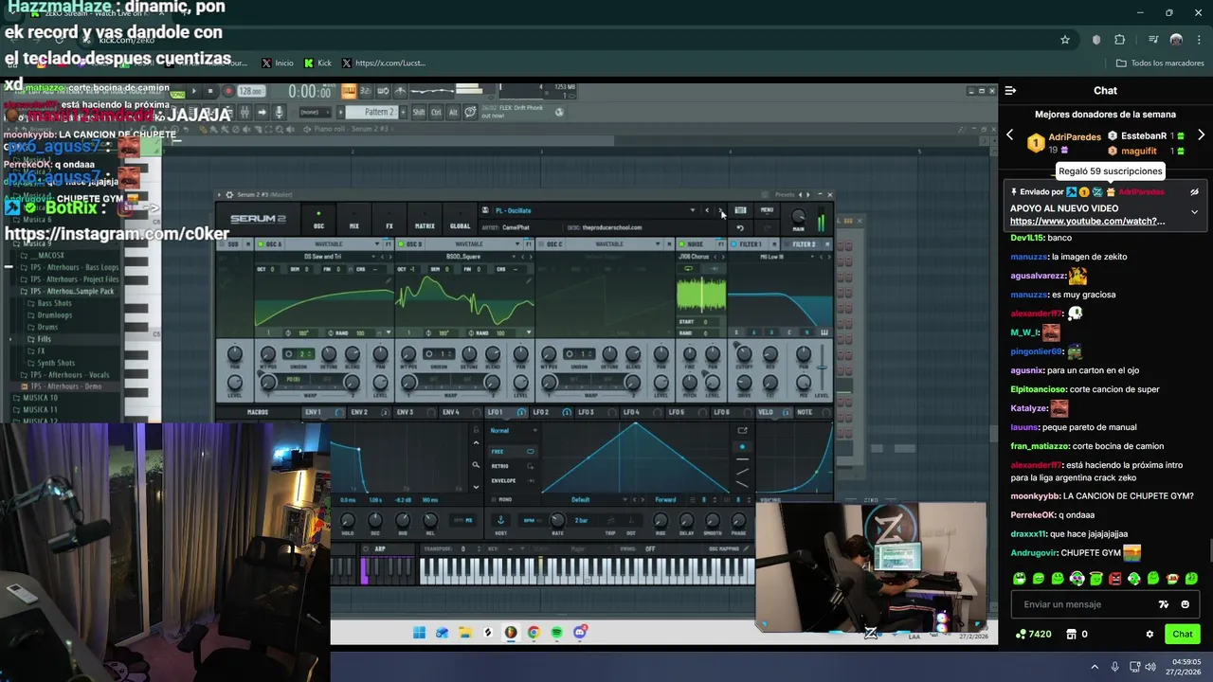Click the LFO shape export icon
The width and height of the screenshot is (1213, 682).
(x=742, y=431)
